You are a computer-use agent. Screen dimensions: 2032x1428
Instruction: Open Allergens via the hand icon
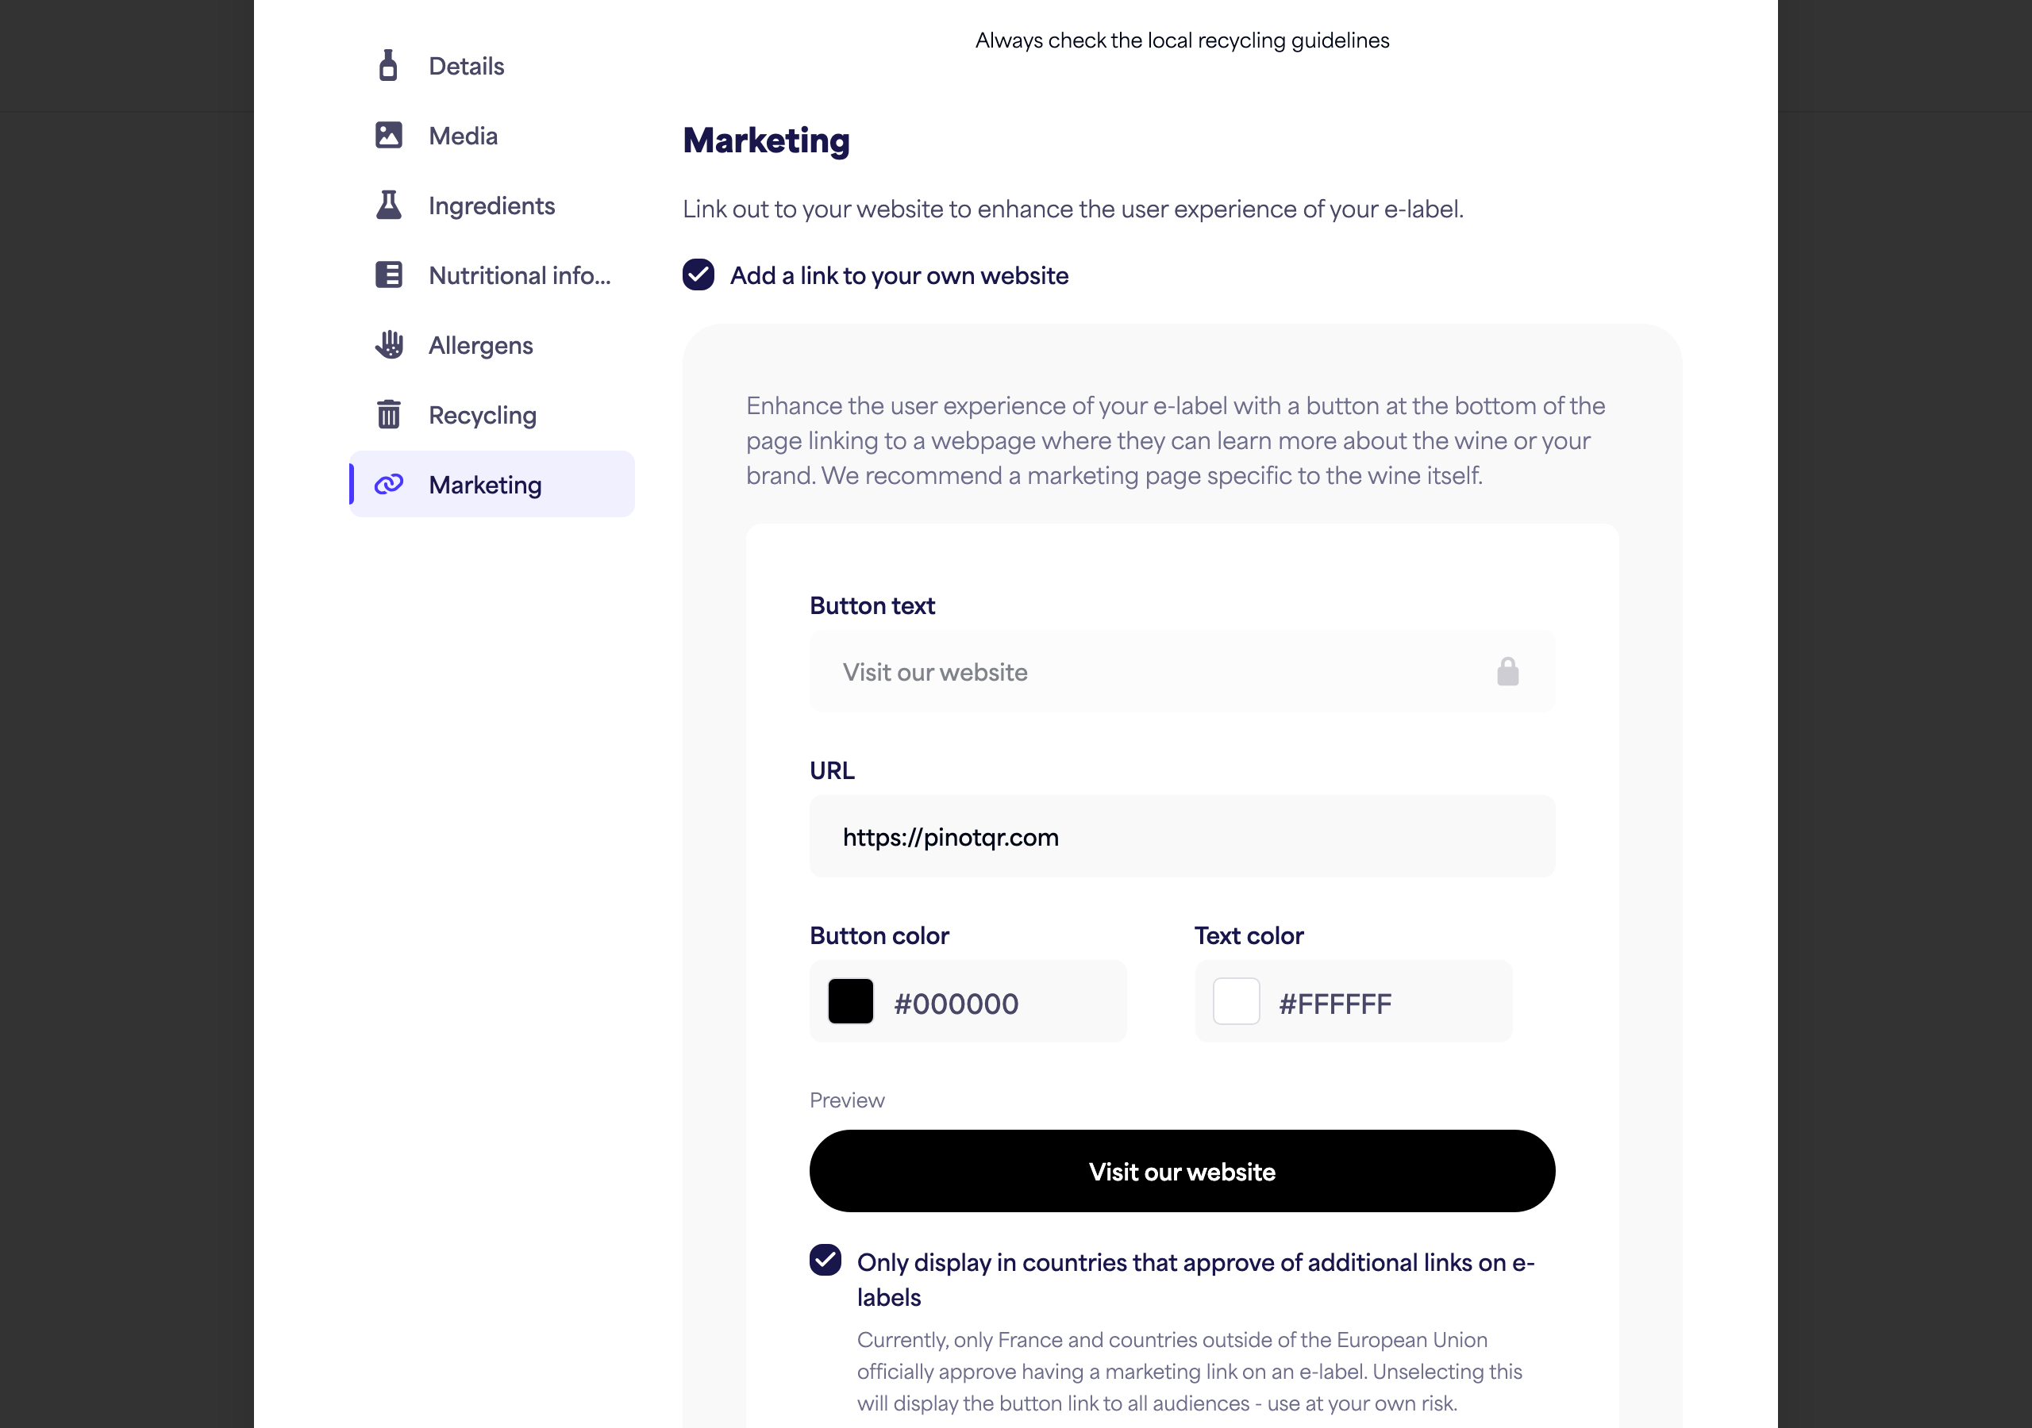click(388, 345)
